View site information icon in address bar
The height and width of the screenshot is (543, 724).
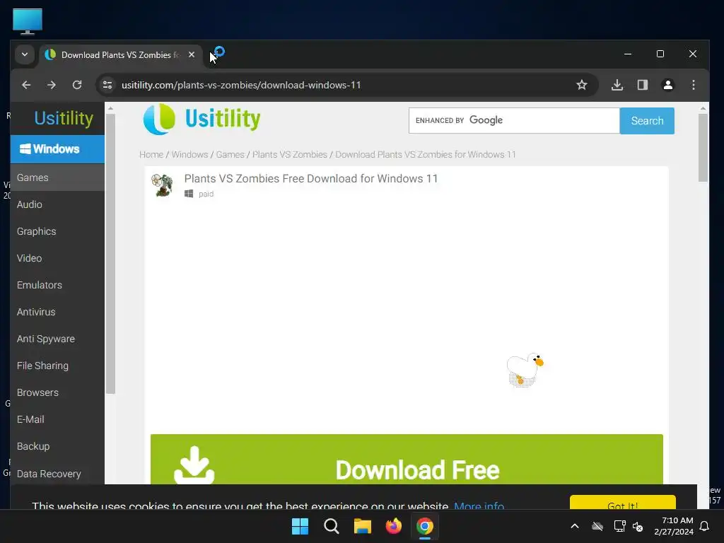pyautogui.click(x=107, y=85)
